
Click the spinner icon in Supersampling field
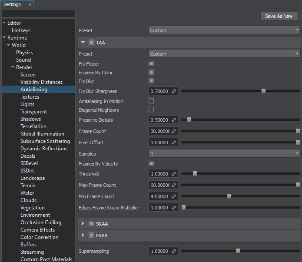pos(174,251)
